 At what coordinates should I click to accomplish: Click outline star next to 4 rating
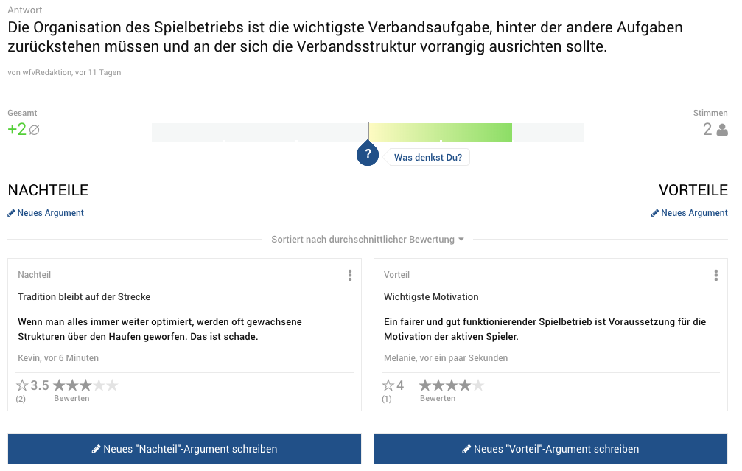pyautogui.click(x=388, y=385)
